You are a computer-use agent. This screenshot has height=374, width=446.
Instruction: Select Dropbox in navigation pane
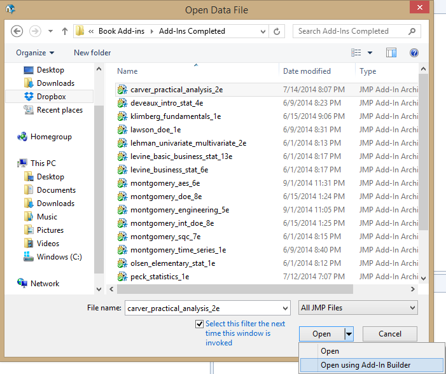[x=49, y=97]
